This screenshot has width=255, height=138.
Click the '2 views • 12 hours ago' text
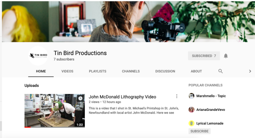105,102
